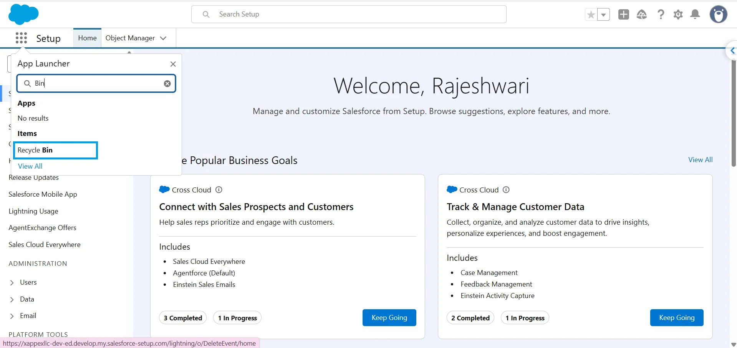Open Sales Cloud Everywhere sidebar item
This screenshot has height=348, width=737.
45,245
